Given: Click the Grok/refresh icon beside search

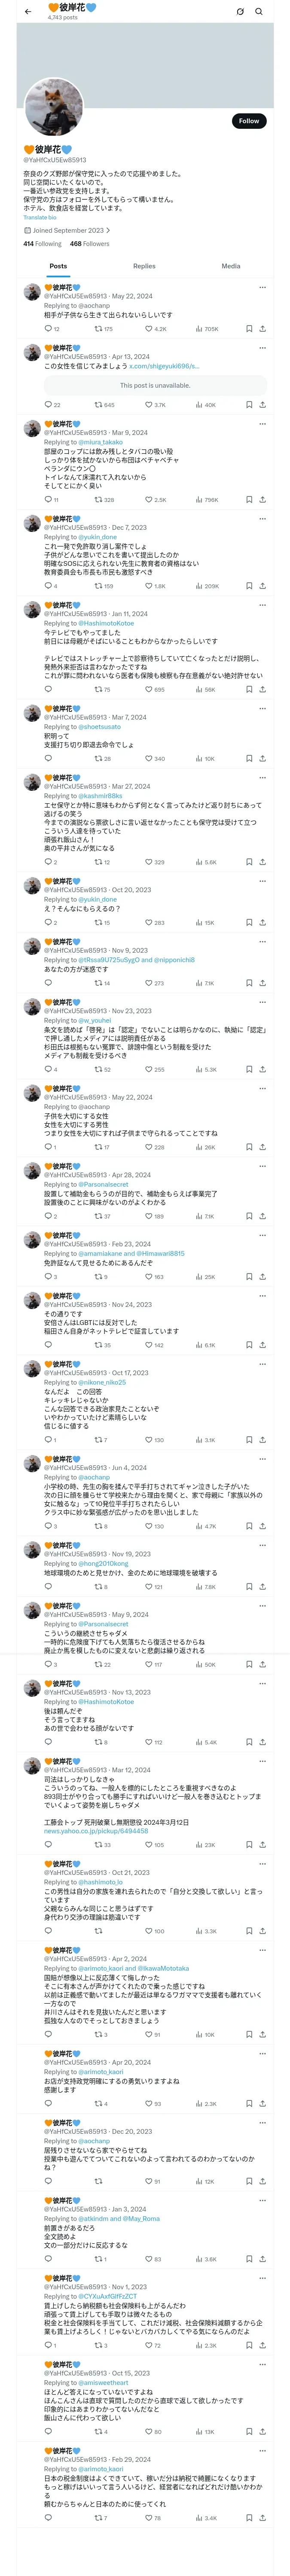Looking at the screenshot, I should [x=240, y=11].
